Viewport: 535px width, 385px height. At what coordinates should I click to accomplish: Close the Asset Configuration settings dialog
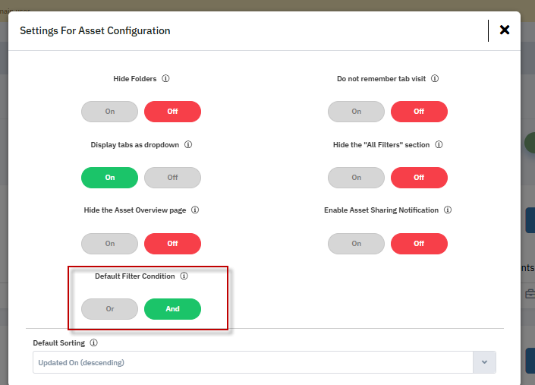point(505,30)
